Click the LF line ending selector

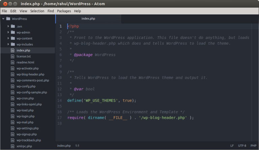point(232,146)
